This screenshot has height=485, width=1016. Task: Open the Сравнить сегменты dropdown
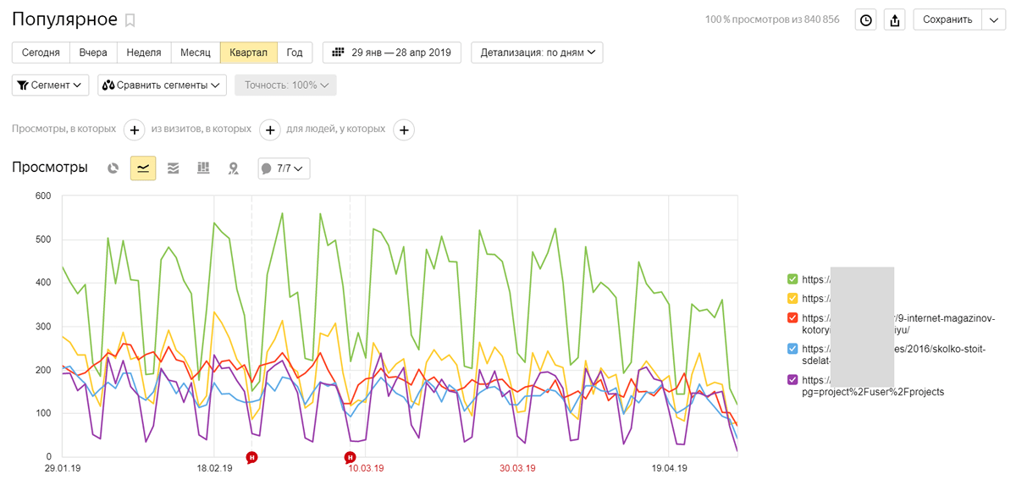(x=163, y=85)
